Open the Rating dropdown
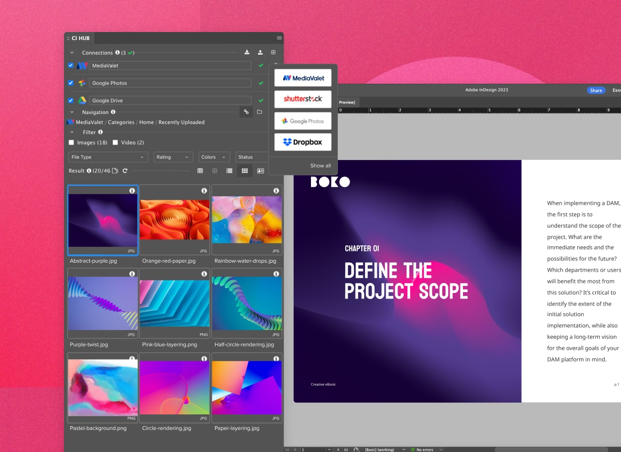The height and width of the screenshot is (452, 621). point(173,157)
